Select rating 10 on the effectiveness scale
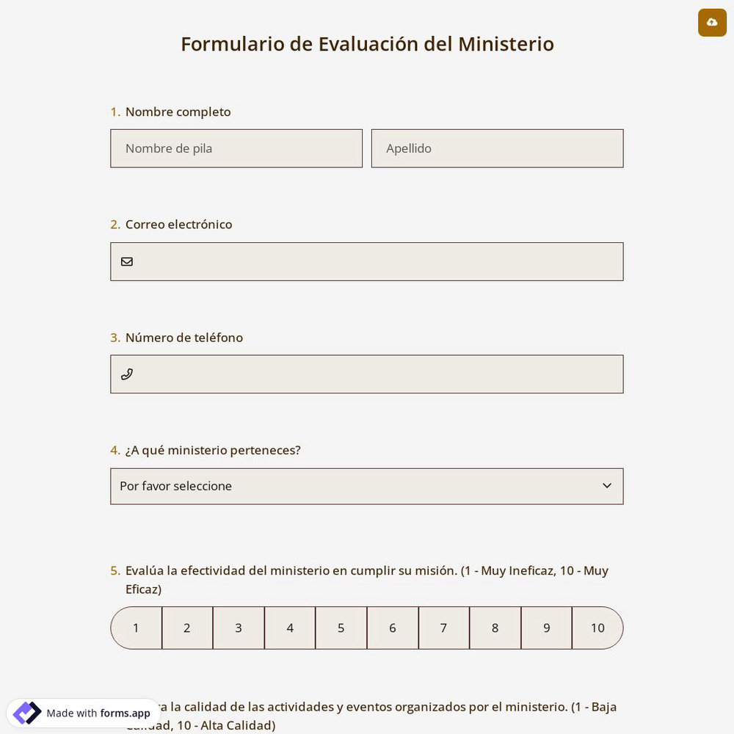This screenshot has width=734, height=734. [x=597, y=628]
